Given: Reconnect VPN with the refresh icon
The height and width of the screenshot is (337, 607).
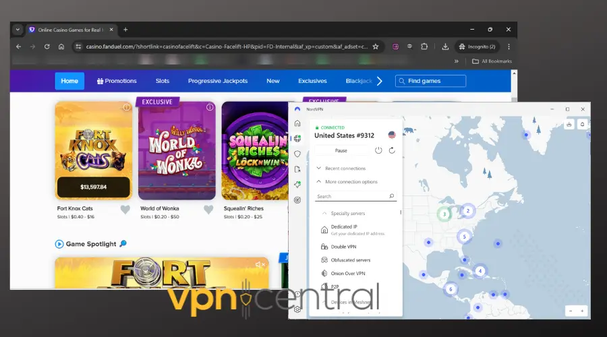Looking at the screenshot, I should point(392,150).
